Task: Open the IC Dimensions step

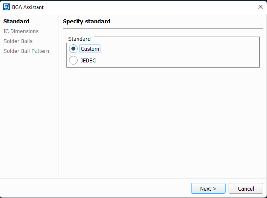Action: point(21,31)
